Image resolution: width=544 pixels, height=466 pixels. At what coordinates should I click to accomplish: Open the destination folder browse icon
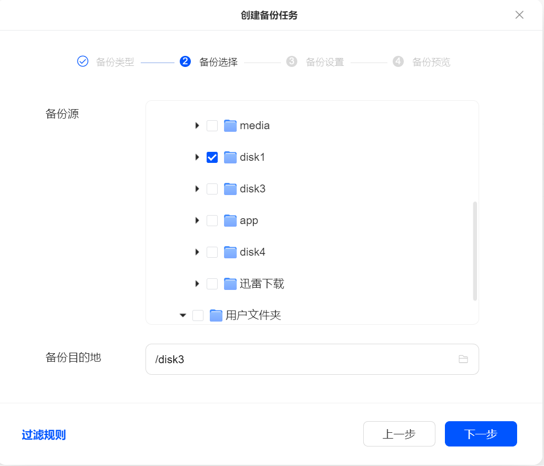coord(463,359)
